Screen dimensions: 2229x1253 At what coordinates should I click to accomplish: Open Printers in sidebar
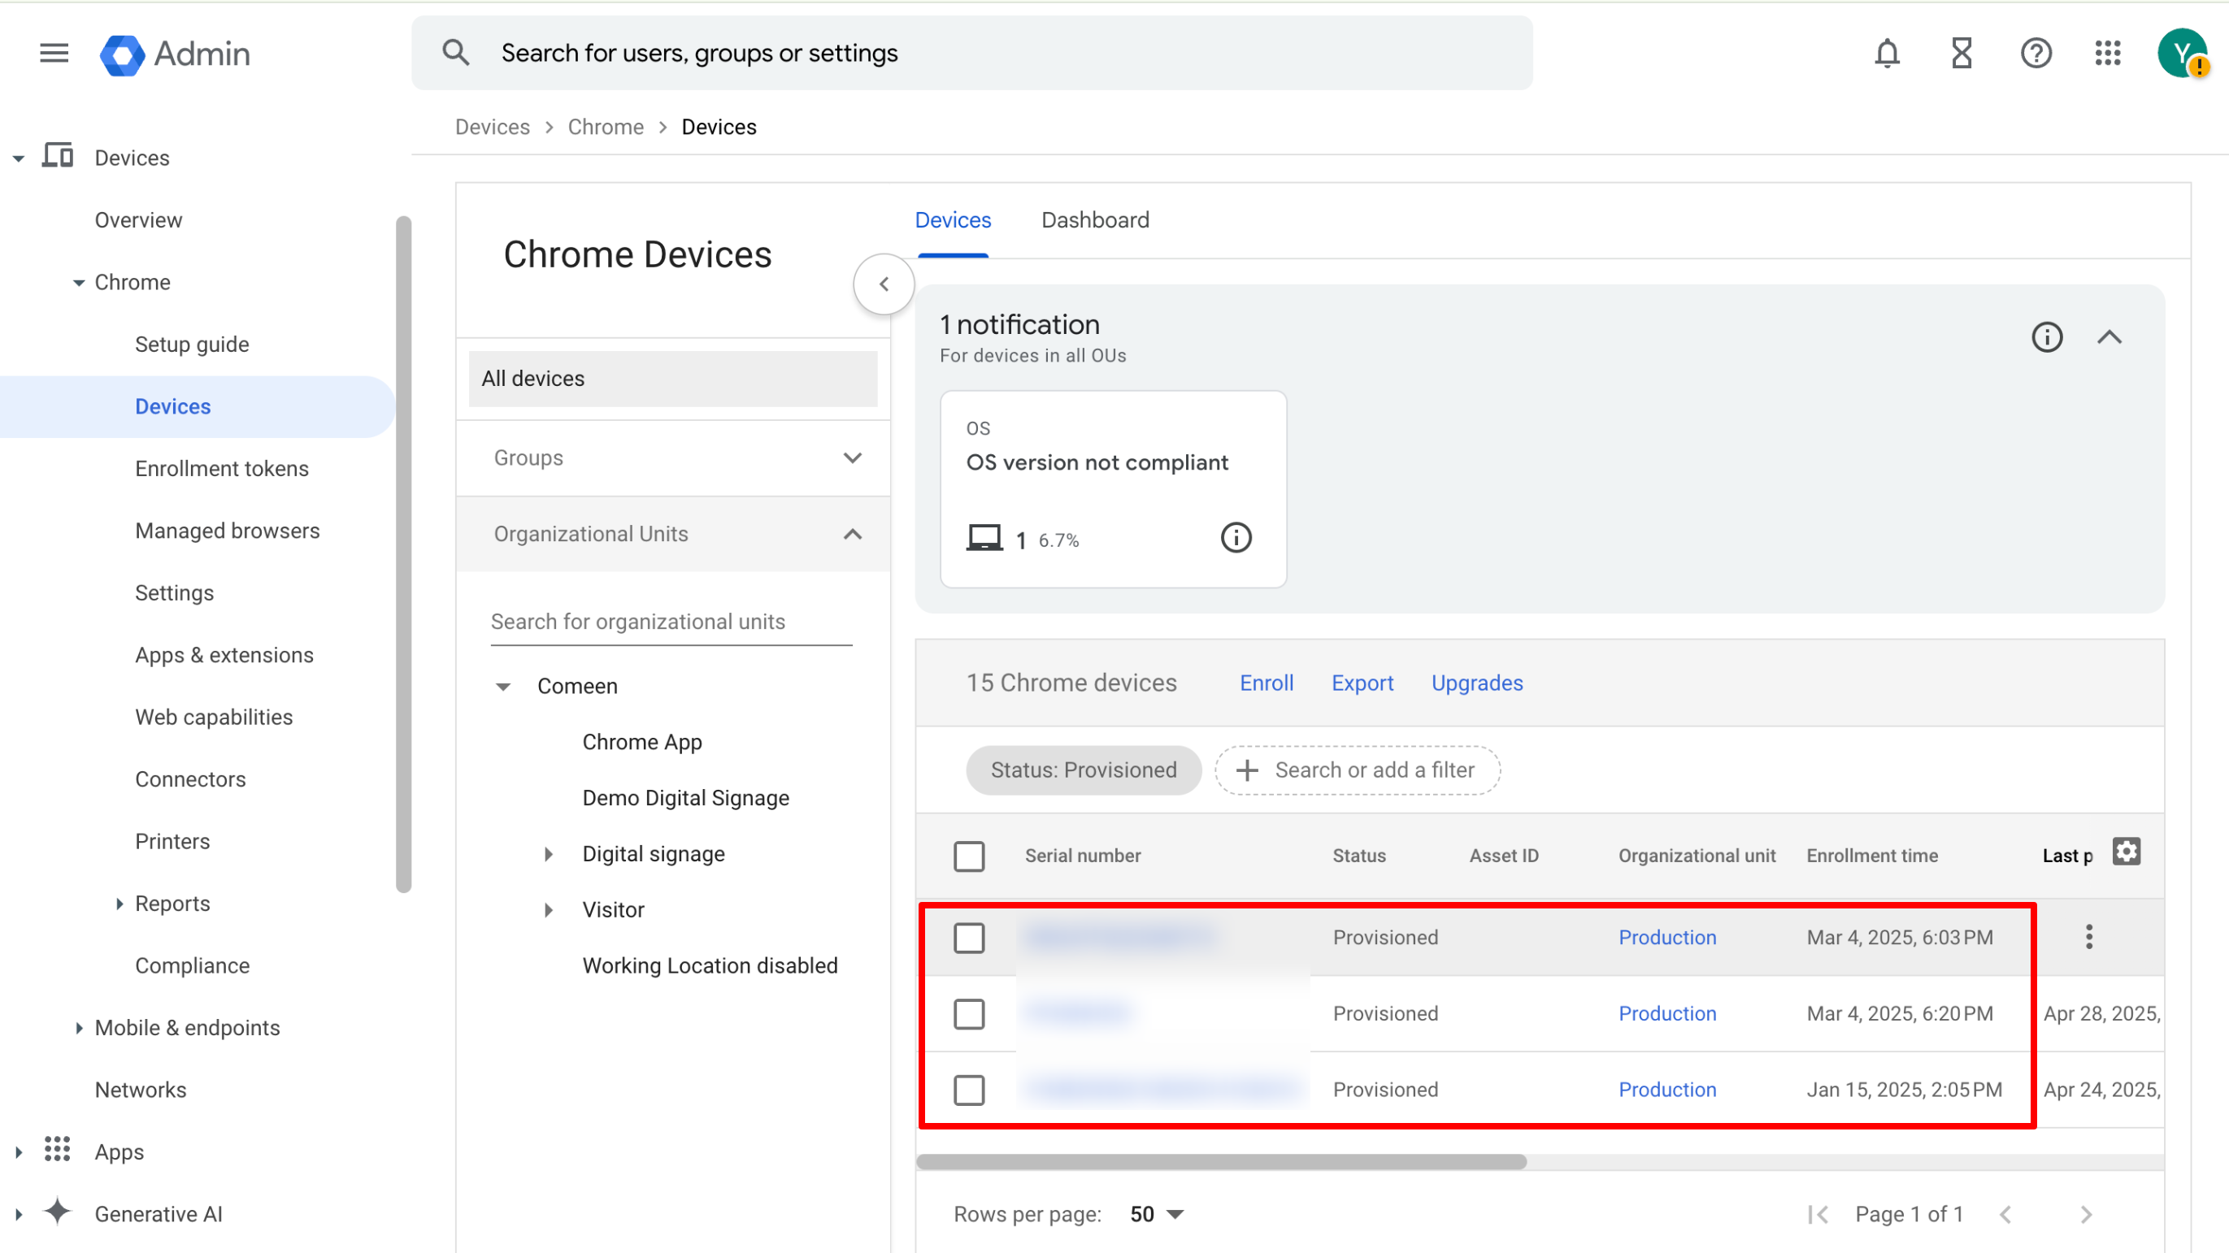172,841
